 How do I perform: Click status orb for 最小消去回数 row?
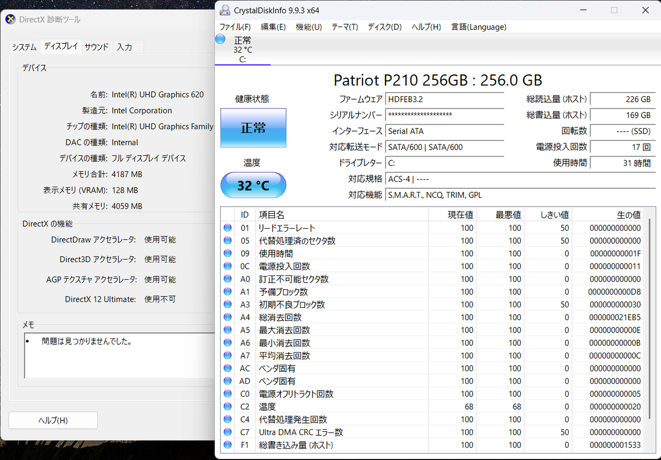coord(227,343)
